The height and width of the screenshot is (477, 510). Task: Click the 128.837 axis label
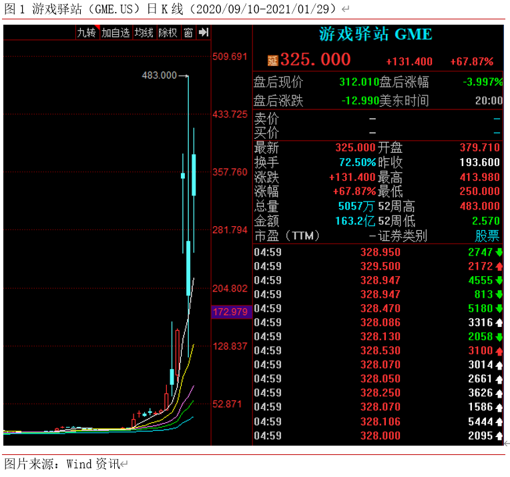[230, 346]
